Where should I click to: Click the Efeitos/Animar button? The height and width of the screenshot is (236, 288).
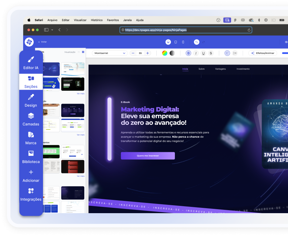pos(263,53)
